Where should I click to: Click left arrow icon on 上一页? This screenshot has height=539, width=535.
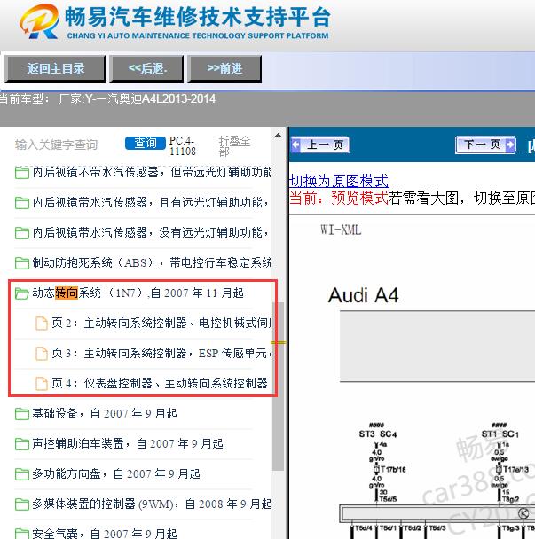pos(295,145)
